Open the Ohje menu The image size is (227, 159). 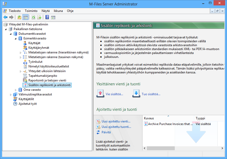[x=70, y=11]
